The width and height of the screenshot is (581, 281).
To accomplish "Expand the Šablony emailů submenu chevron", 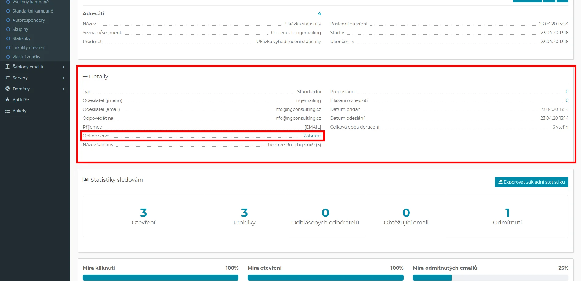I will coord(64,67).
